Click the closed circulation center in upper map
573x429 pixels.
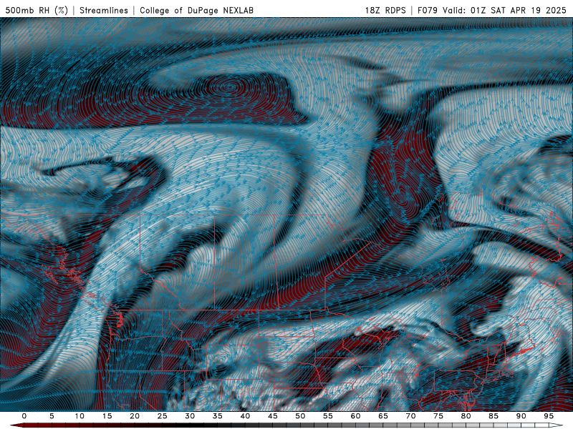(x=228, y=87)
